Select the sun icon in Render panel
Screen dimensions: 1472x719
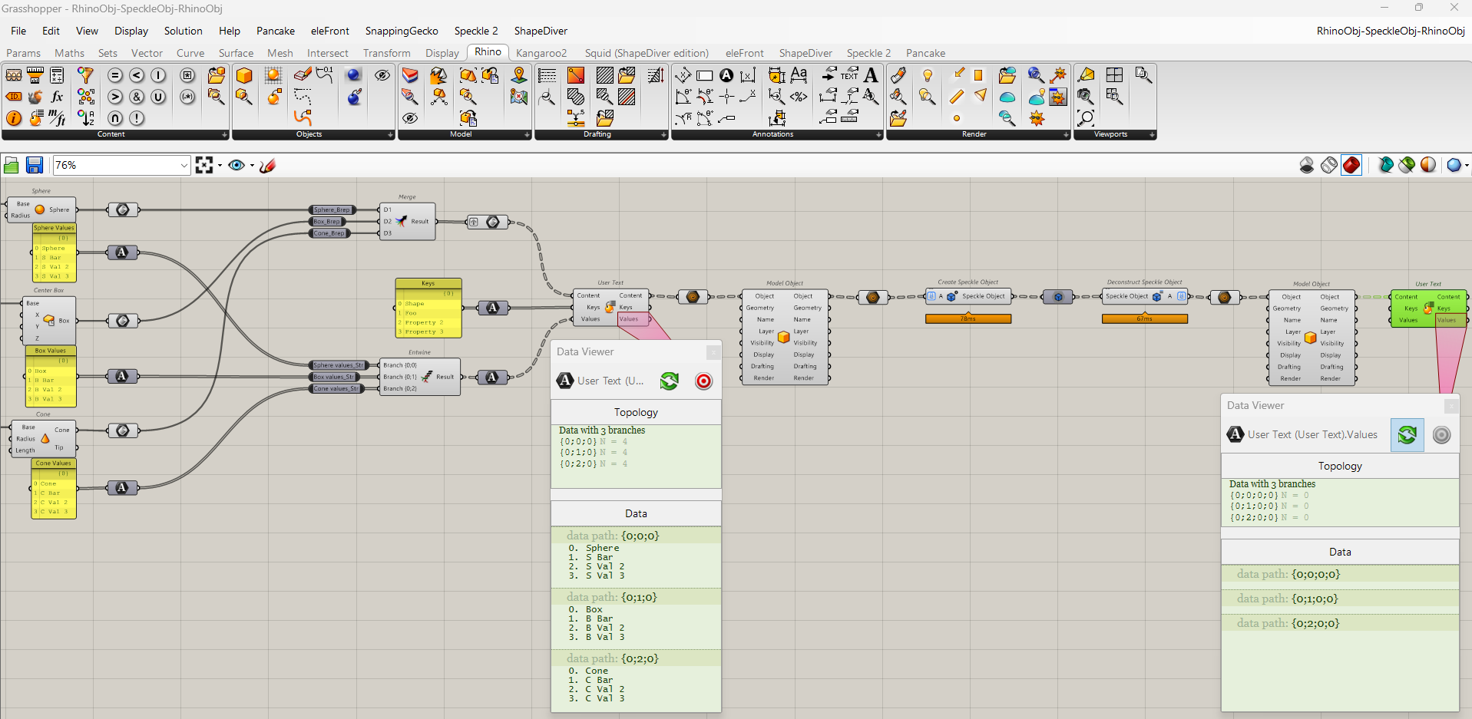[1037, 118]
